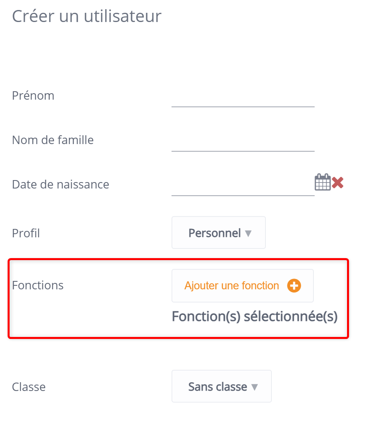
Task: Click the Profil field label
Action: (26, 233)
